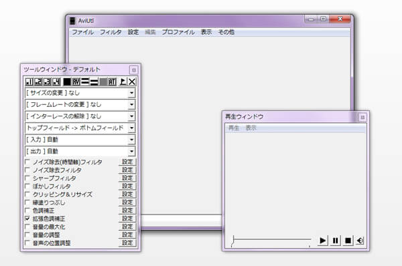This screenshot has height=266, width=402.
Task: Open the その他 menu
Action: 226,32
